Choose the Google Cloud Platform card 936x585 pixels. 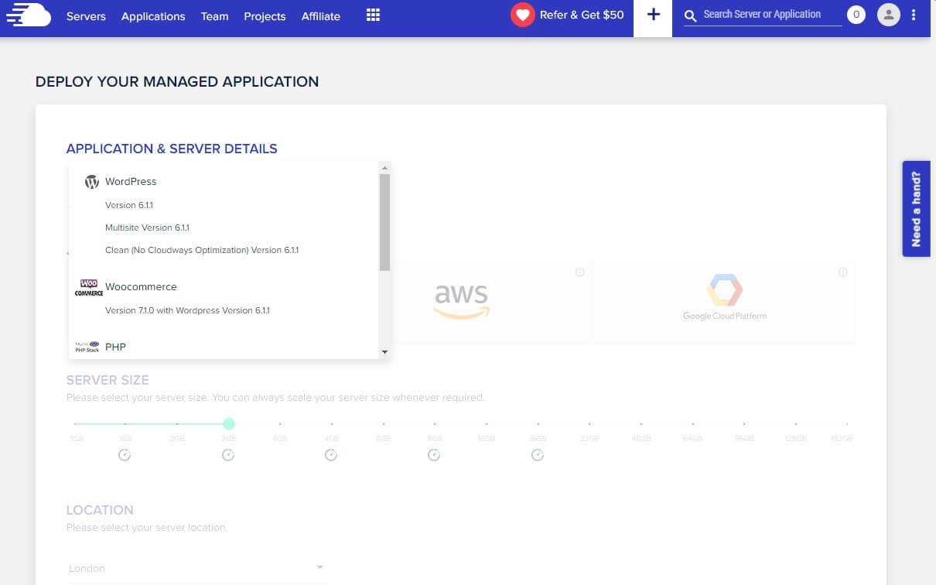725,303
